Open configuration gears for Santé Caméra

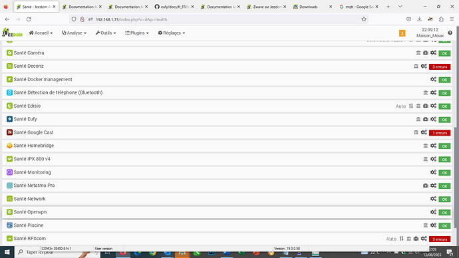(x=433, y=53)
